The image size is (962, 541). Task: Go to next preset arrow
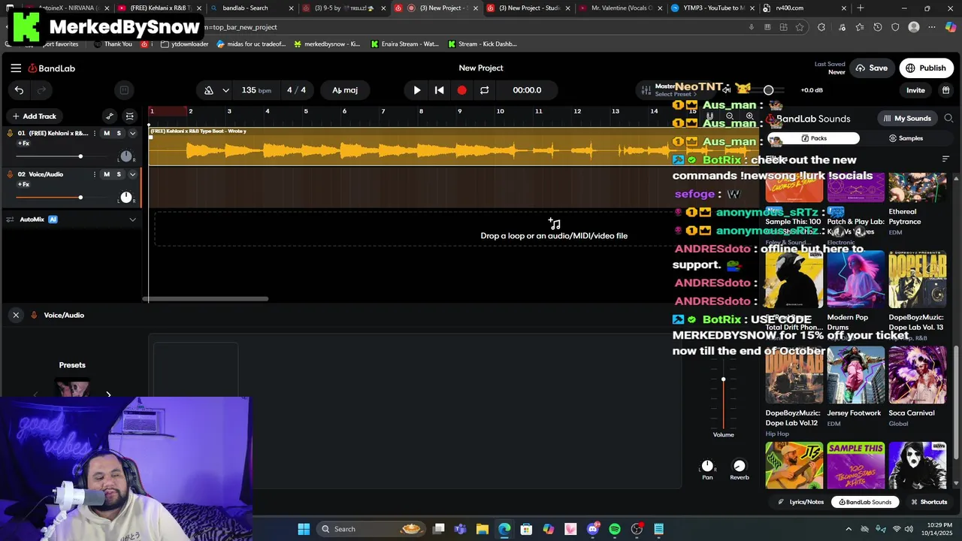pos(108,394)
